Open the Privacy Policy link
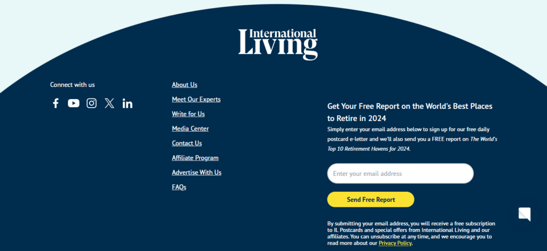This screenshot has height=251, width=547. (395, 243)
